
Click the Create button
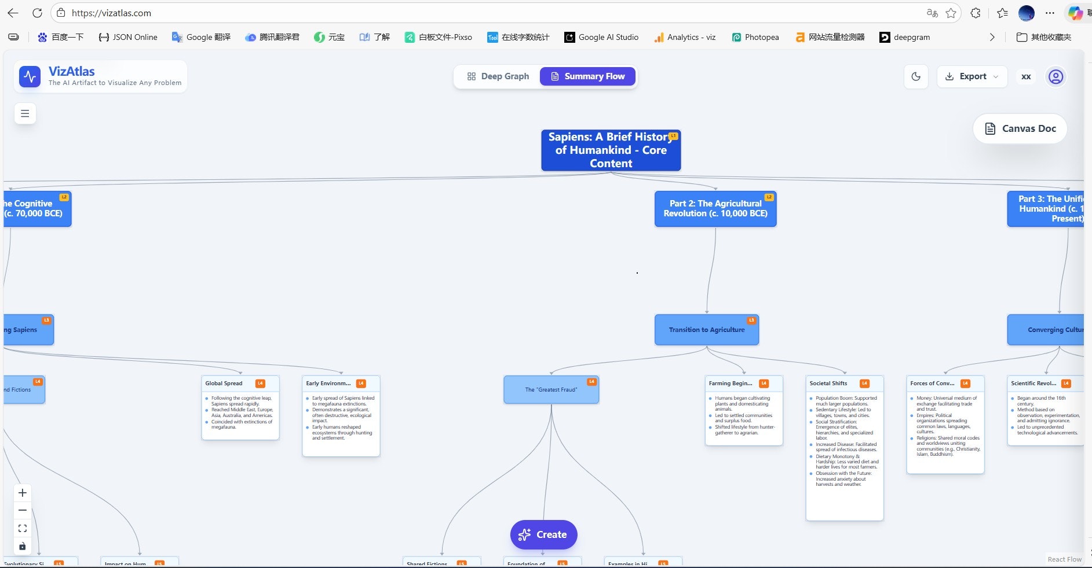(x=543, y=534)
